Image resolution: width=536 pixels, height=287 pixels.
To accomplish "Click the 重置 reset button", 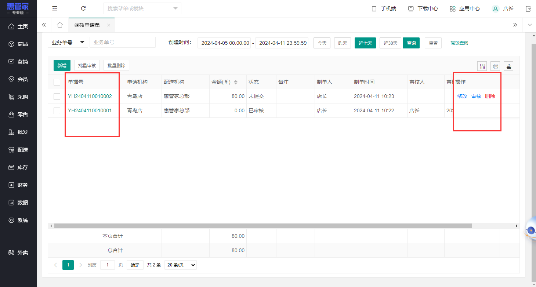I will (433, 43).
